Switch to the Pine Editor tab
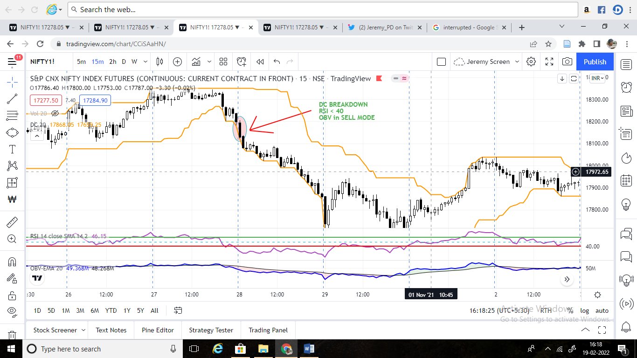Viewport: 637px width, 358px height. click(x=158, y=330)
